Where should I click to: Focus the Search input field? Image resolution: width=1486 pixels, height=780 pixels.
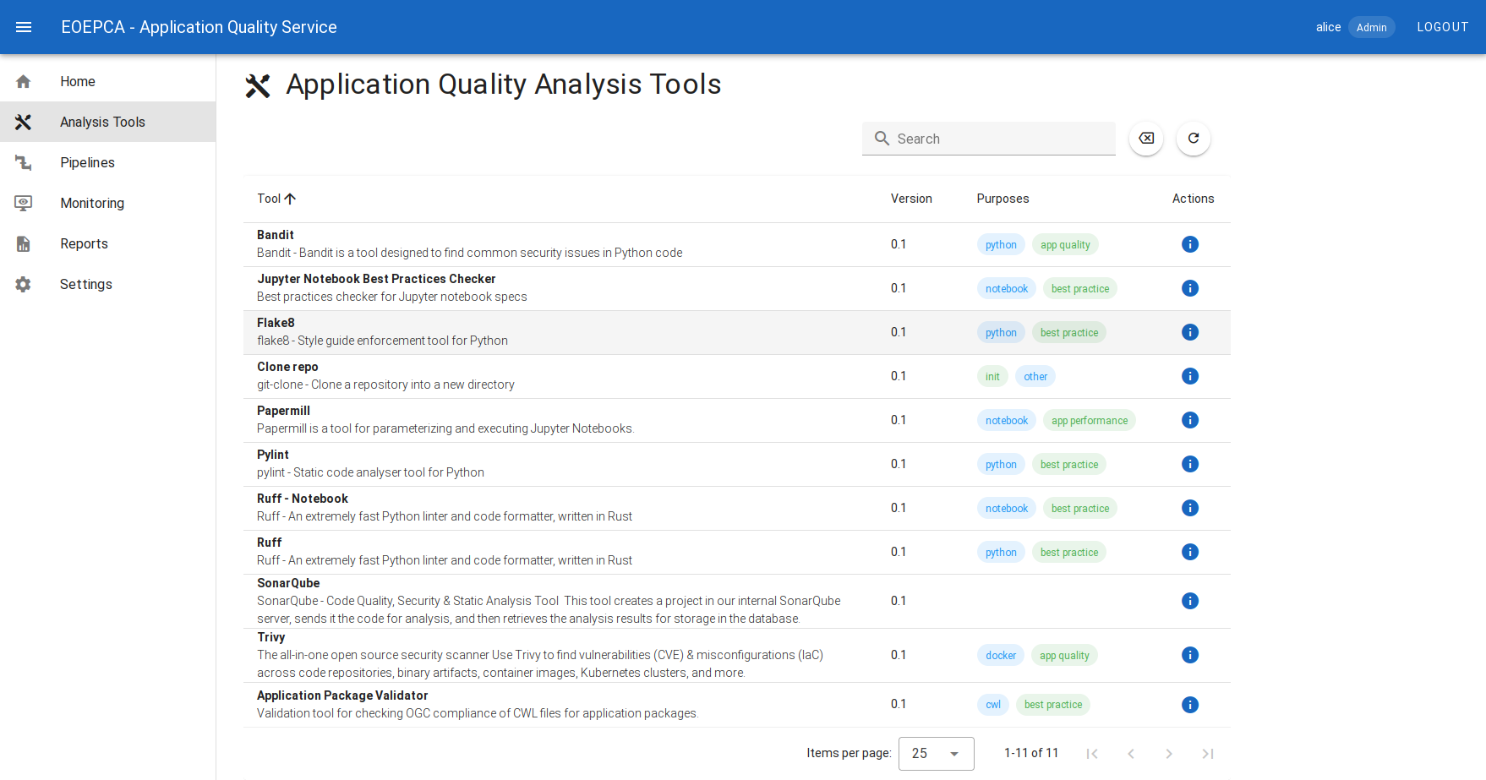pyautogui.click(x=989, y=139)
